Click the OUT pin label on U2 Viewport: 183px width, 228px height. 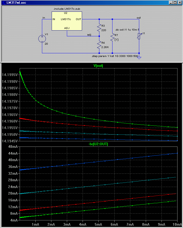tap(78, 19)
